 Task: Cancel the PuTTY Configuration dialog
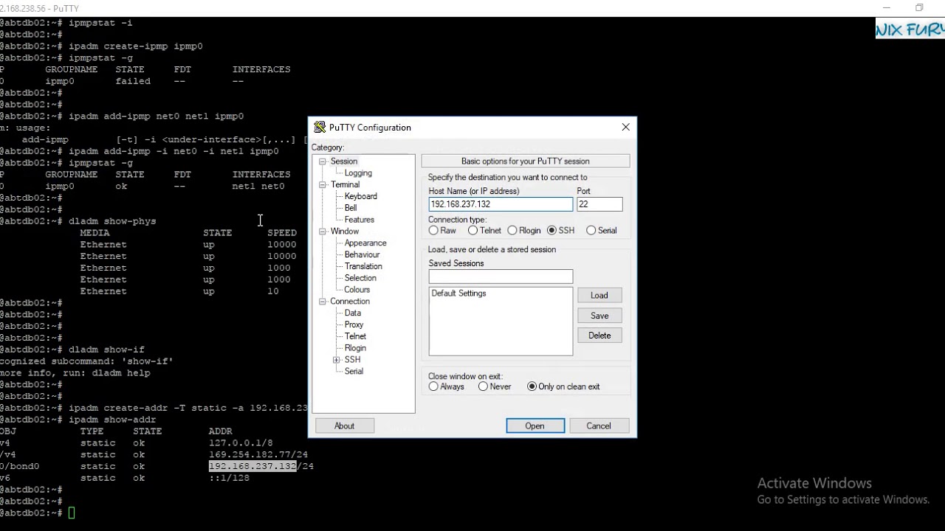click(599, 426)
